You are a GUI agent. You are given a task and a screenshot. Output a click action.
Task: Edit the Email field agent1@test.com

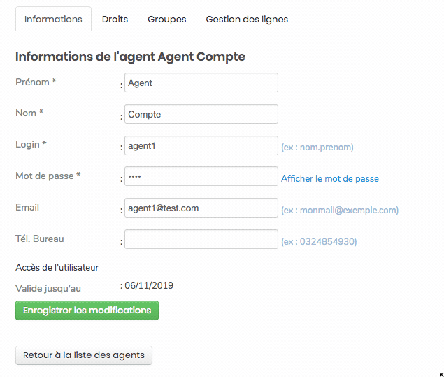tap(201, 208)
